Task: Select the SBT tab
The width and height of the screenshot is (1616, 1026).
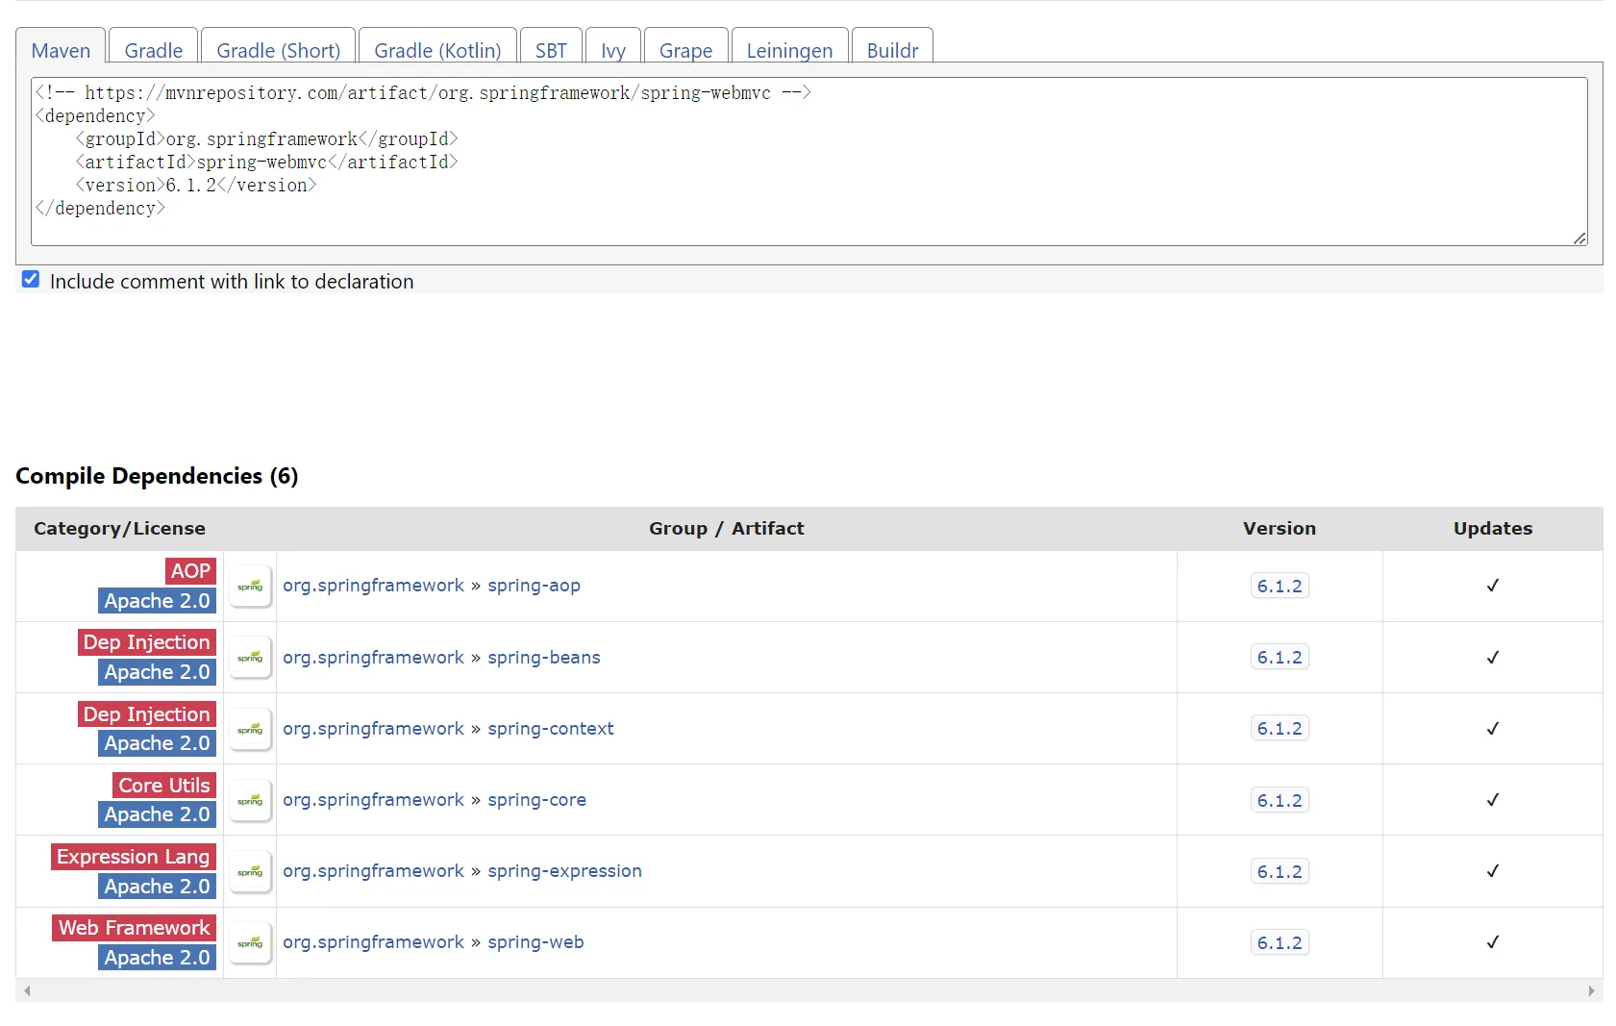Action: [x=551, y=50]
